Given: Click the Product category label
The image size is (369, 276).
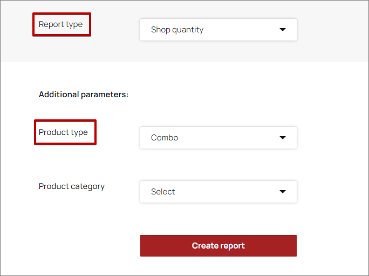Looking at the screenshot, I should 72,186.
